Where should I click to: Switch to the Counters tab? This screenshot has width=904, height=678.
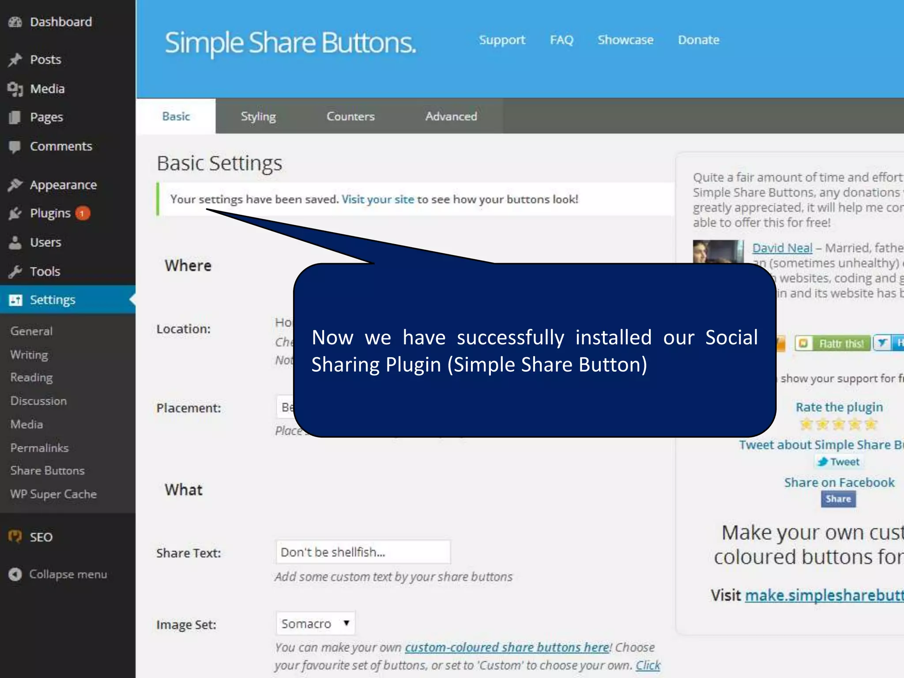pyautogui.click(x=350, y=117)
